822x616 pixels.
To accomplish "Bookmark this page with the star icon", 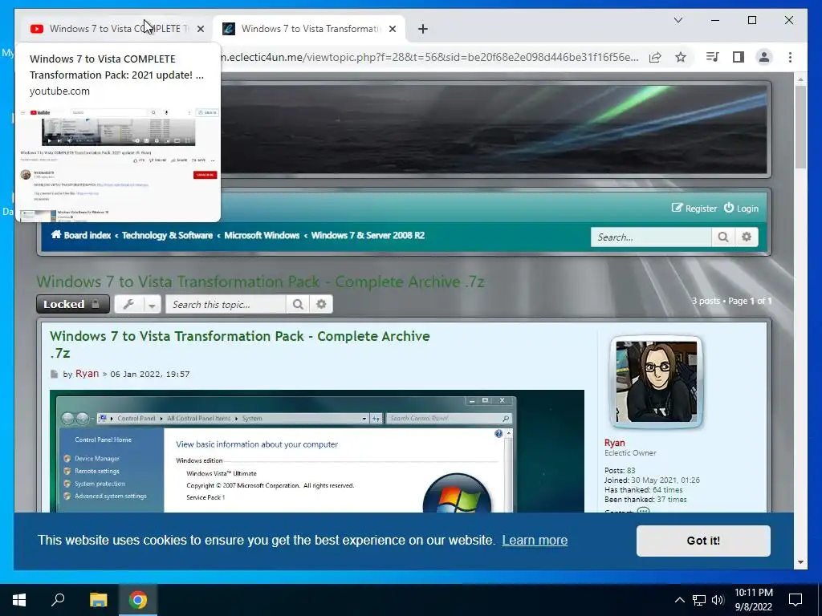I will click(681, 57).
